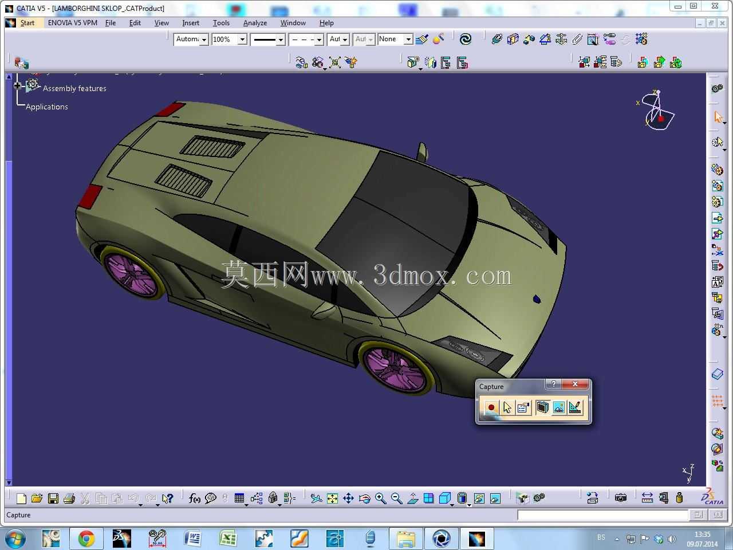Choose the select-mode arrow in Capture
The height and width of the screenshot is (550, 733).
pyautogui.click(x=507, y=407)
